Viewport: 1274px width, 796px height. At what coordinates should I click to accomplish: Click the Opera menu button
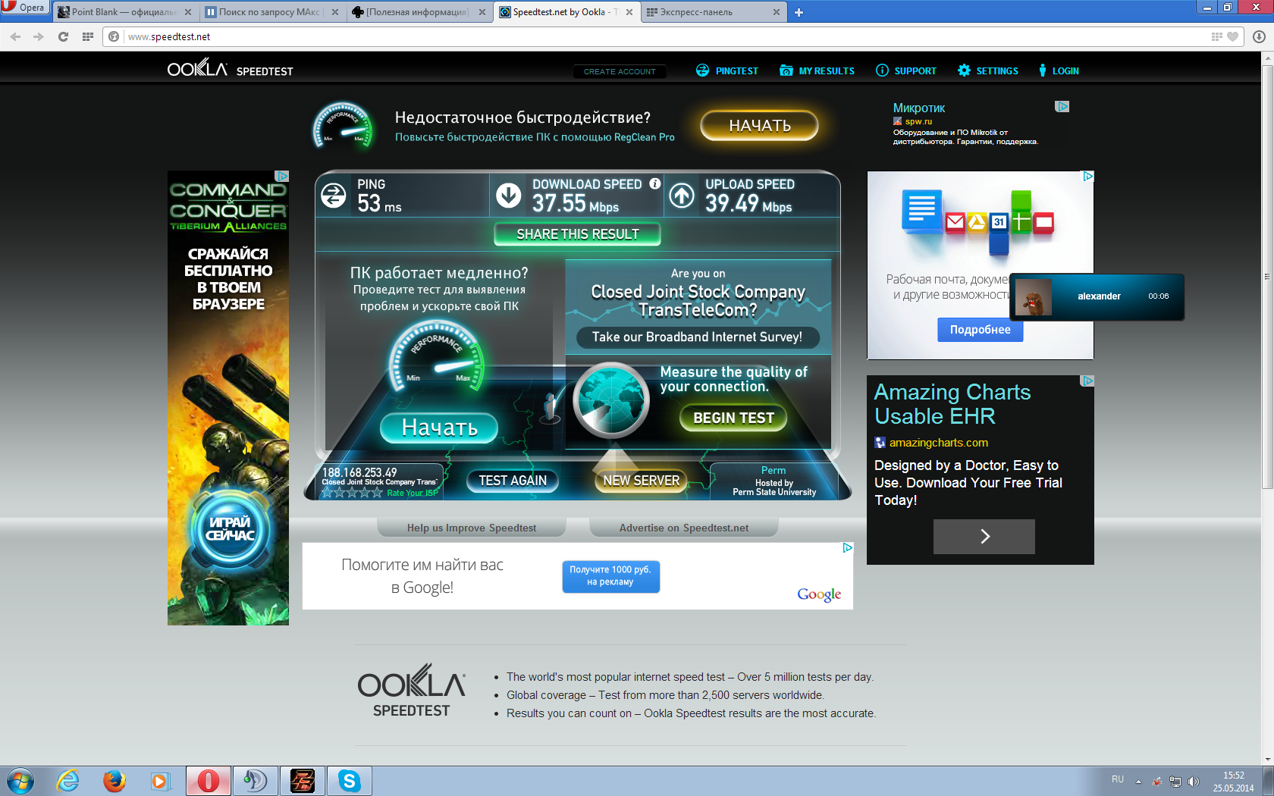[x=24, y=8]
